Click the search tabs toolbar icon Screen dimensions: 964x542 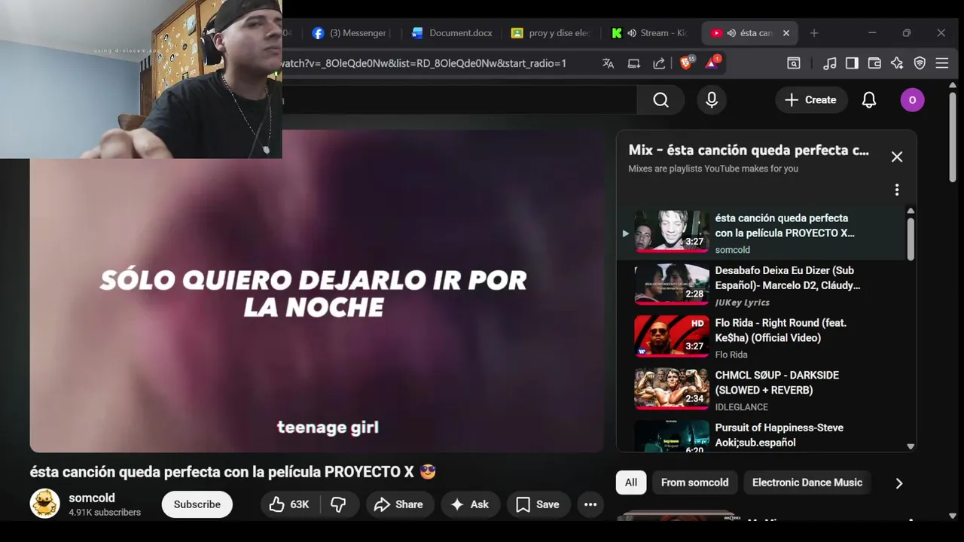tap(794, 63)
